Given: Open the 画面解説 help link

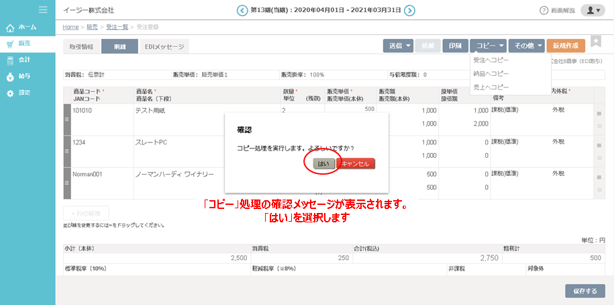Looking at the screenshot, I should 556,10.
